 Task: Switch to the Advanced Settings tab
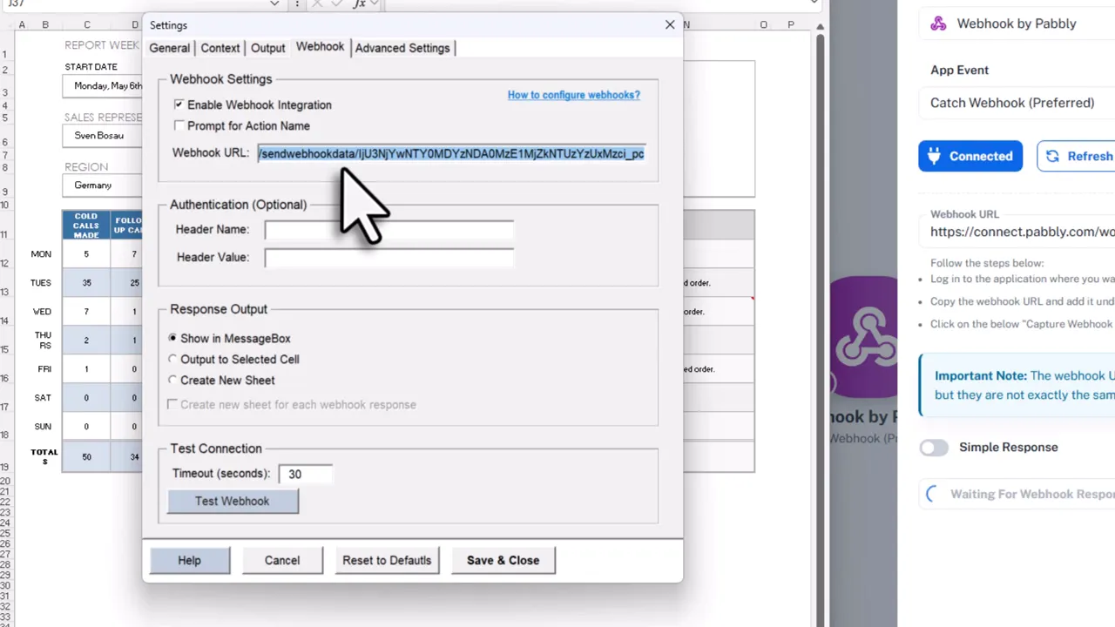coord(402,48)
